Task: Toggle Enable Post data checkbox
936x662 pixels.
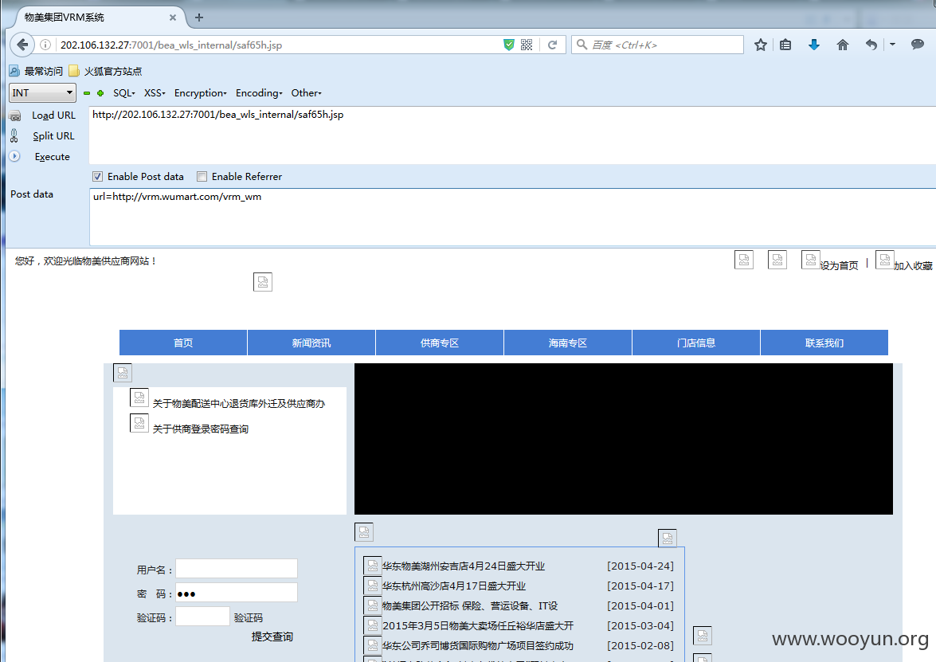Action: click(97, 177)
